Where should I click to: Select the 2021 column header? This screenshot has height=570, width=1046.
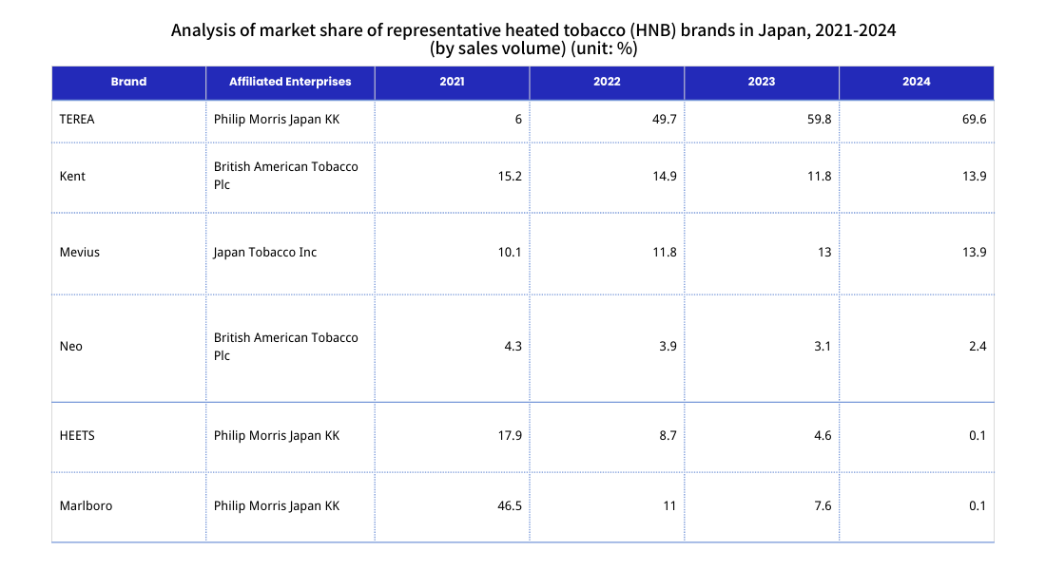click(452, 82)
